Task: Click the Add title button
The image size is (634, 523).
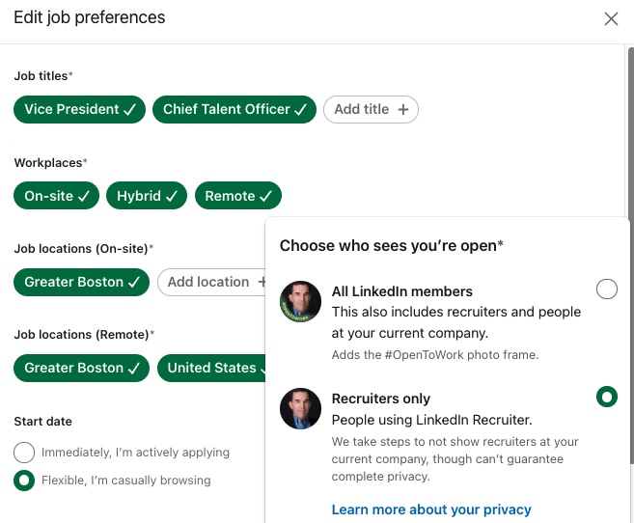Action: click(x=371, y=110)
